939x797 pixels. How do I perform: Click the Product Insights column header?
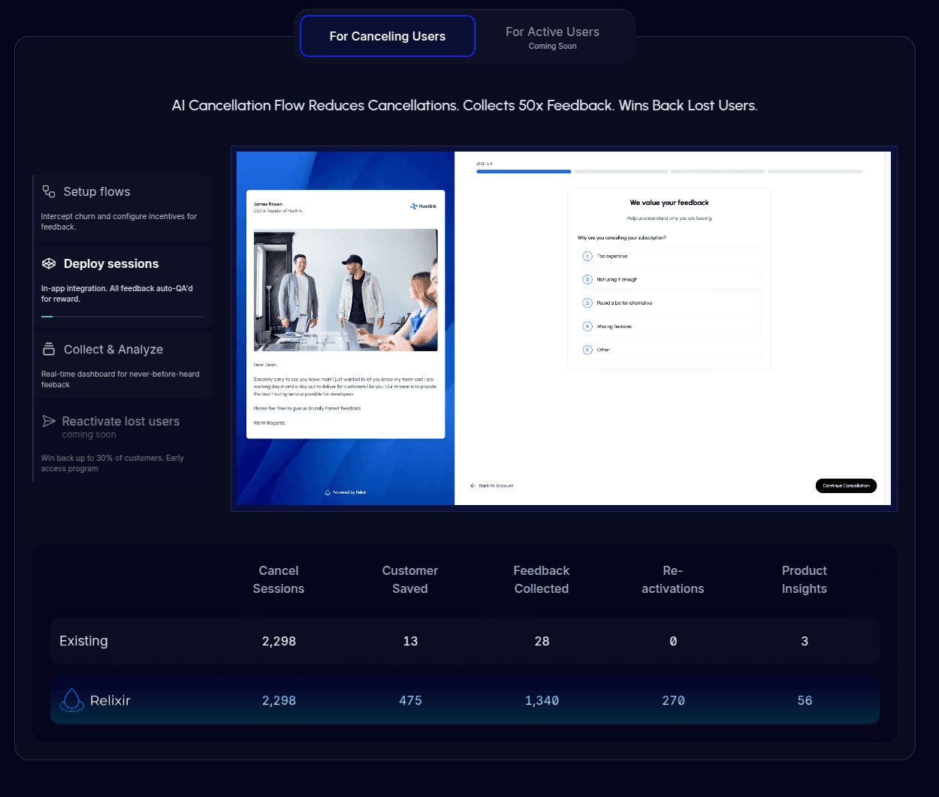tap(805, 579)
